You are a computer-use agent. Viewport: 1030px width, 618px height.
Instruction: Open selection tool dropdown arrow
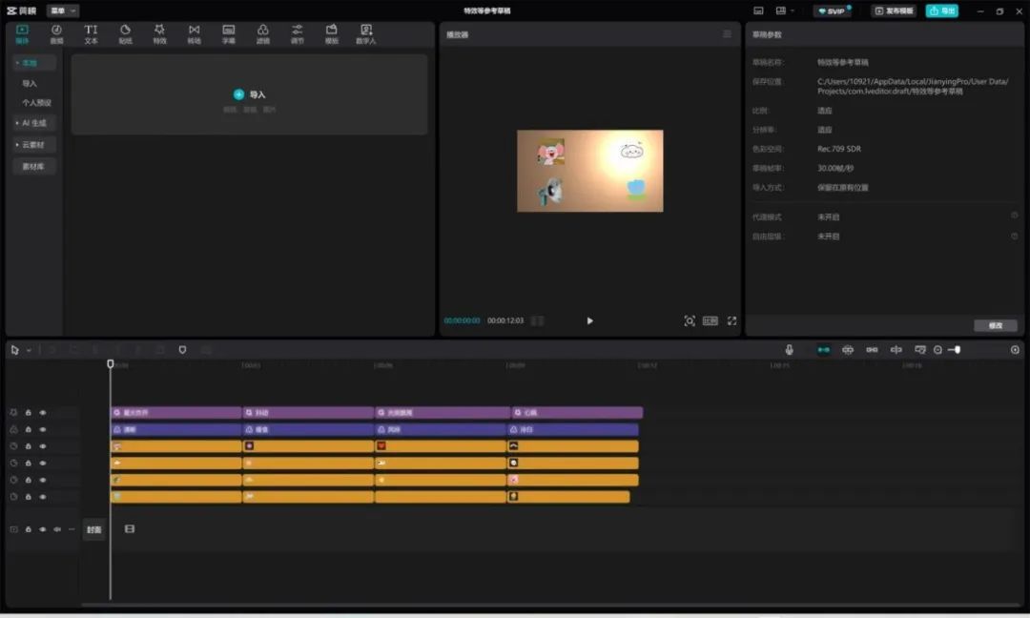(29, 350)
